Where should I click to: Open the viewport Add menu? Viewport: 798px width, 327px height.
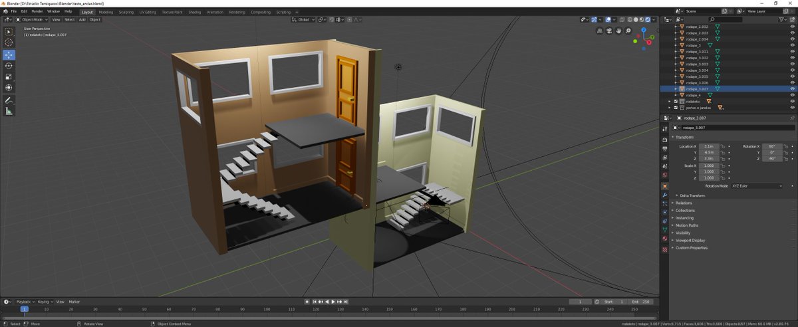pyautogui.click(x=82, y=19)
